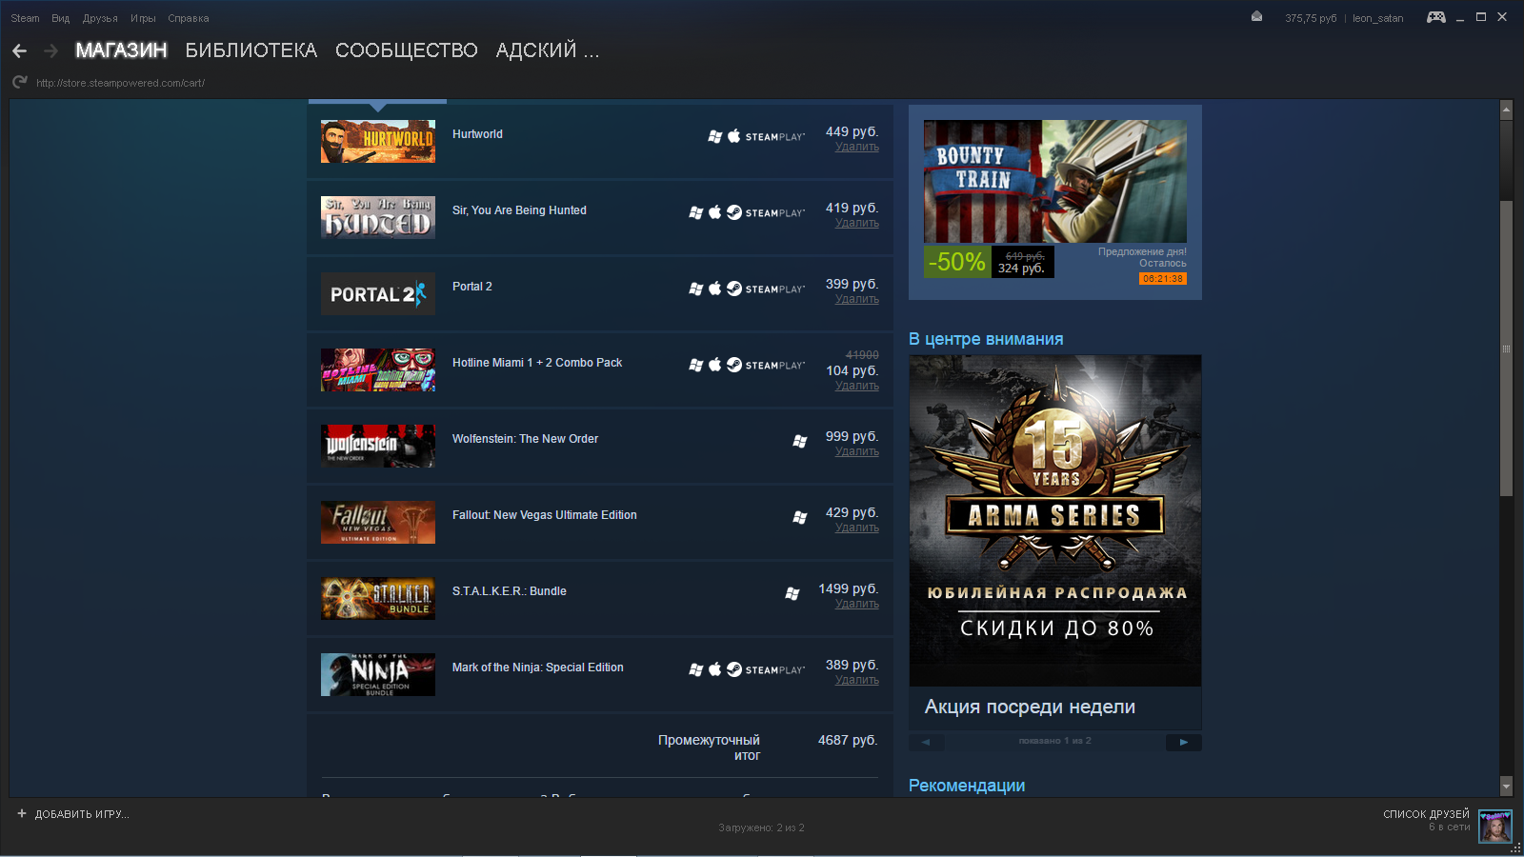Open the Portal 2 title link
1524x857 pixels.
click(x=472, y=287)
